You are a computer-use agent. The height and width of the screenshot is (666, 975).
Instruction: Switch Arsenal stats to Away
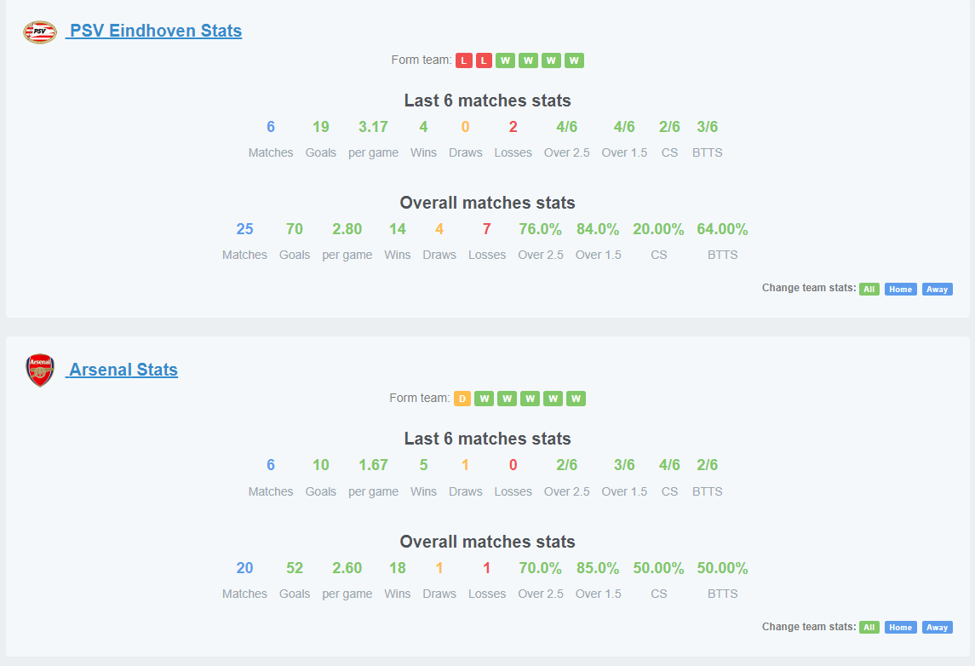(937, 628)
